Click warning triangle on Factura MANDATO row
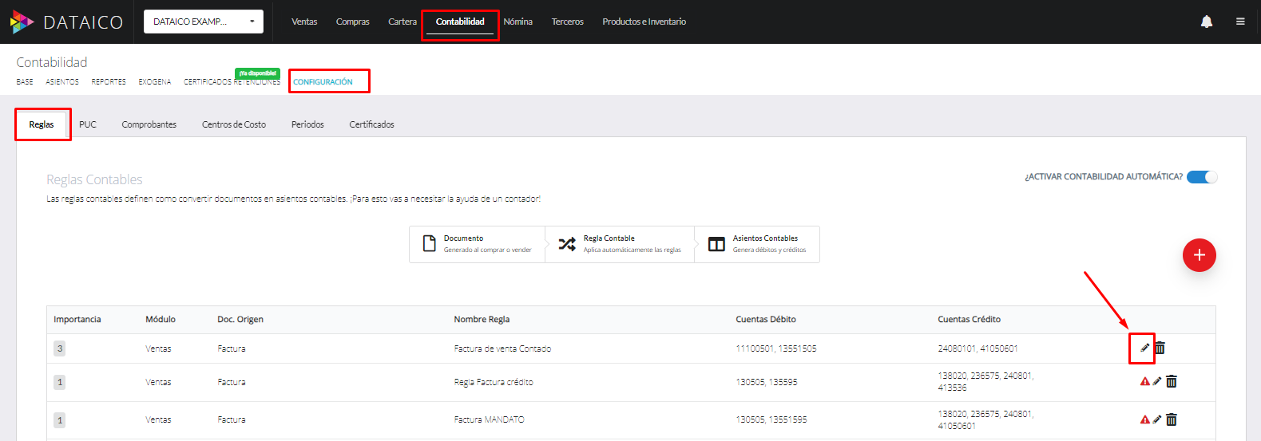This screenshot has width=1261, height=441. tap(1144, 419)
